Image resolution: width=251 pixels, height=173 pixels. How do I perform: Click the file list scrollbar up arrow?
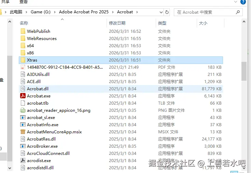[x=244, y=22]
